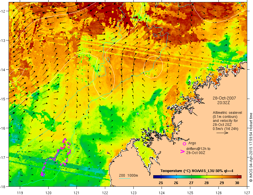
Task: Click the temperature colorbar near 25 degrees
Action: 161,177
